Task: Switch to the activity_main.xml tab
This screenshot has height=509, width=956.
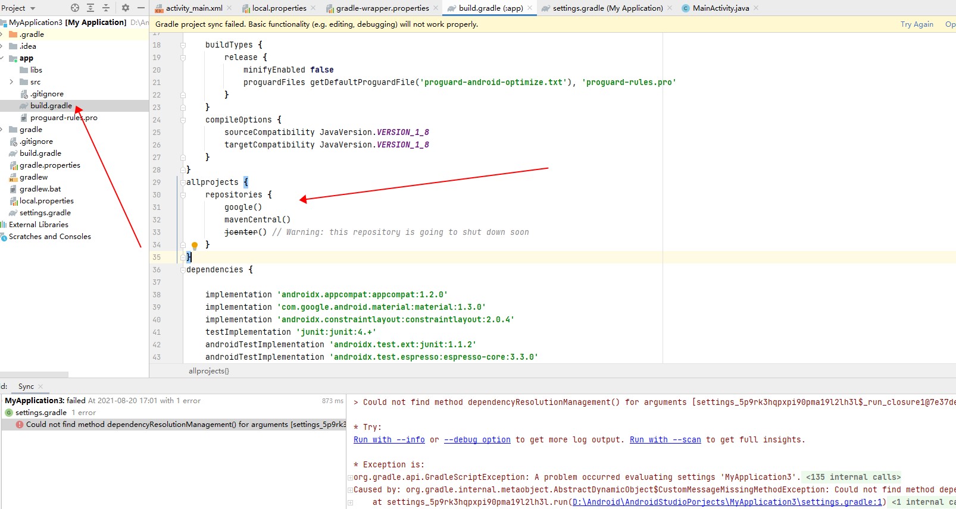Action: [194, 8]
